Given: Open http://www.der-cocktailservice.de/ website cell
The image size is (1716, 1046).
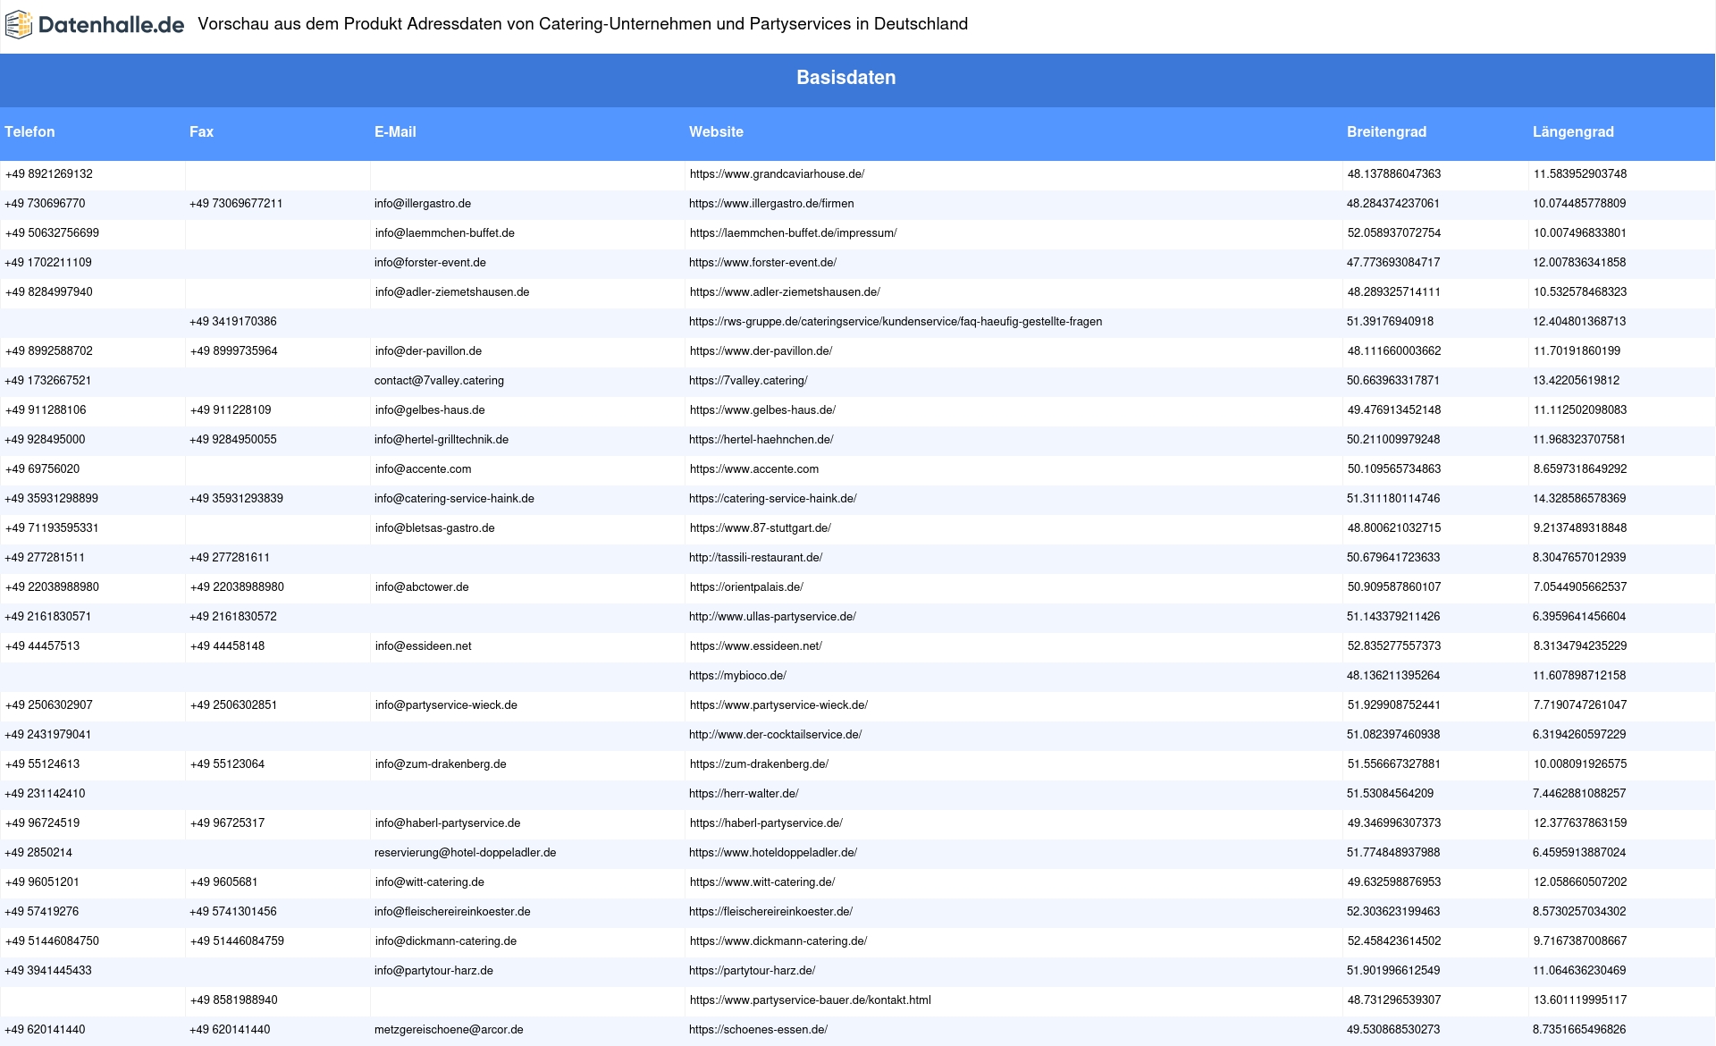Looking at the screenshot, I should (x=775, y=735).
